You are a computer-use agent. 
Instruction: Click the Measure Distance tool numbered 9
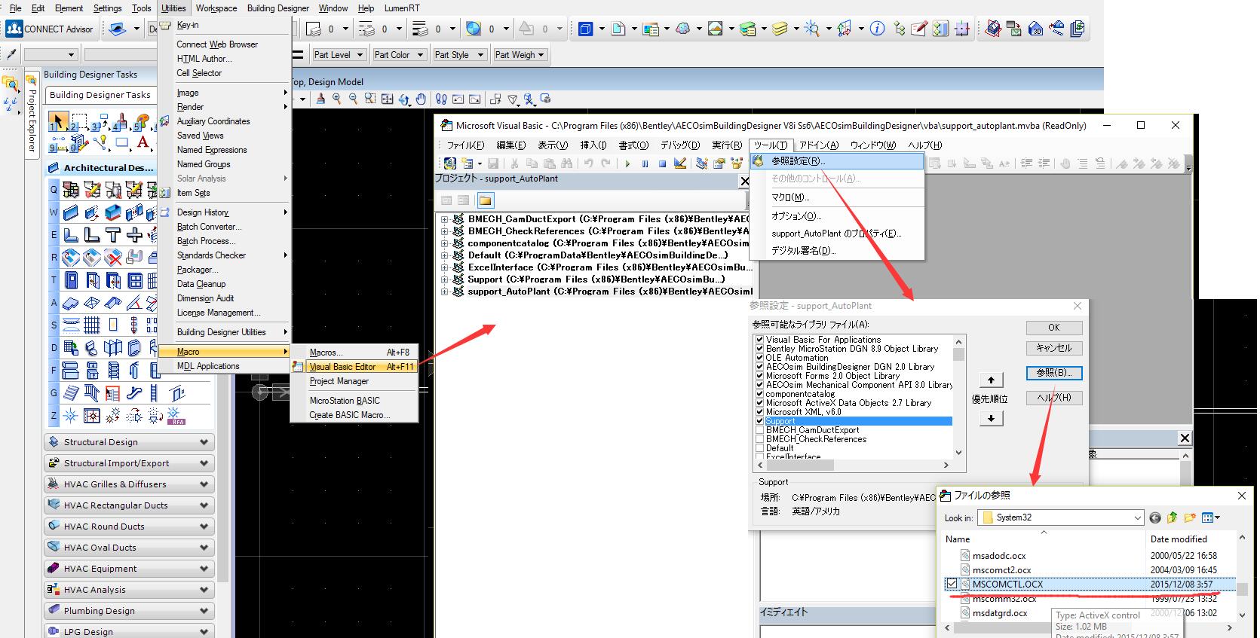click(x=57, y=144)
